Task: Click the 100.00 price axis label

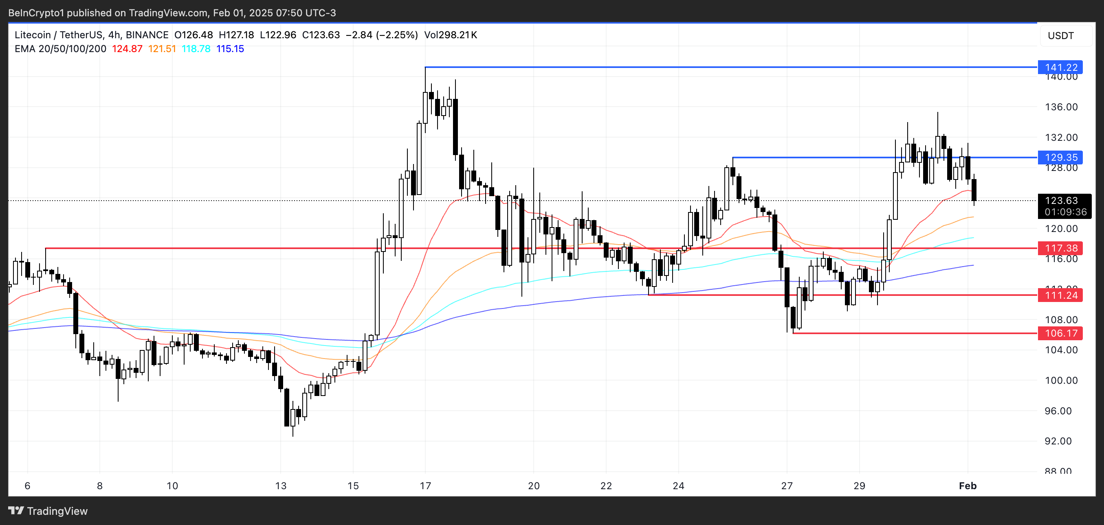Action: pos(1061,380)
